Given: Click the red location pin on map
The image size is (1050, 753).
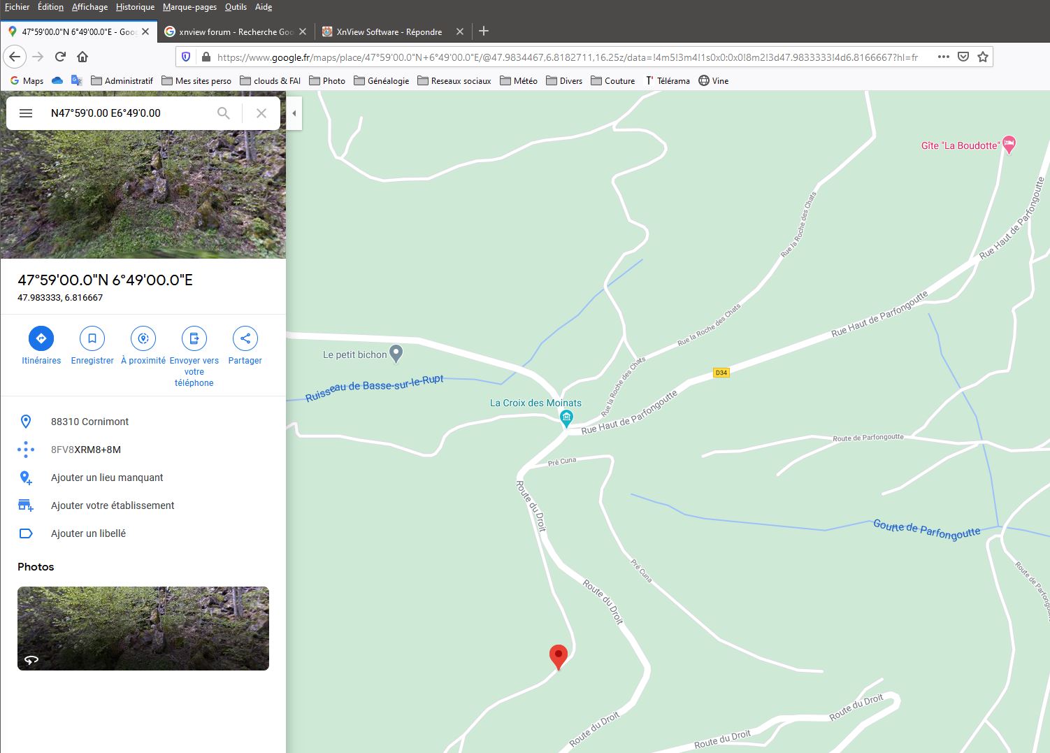Looking at the screenshot, I should click(558, 657).
